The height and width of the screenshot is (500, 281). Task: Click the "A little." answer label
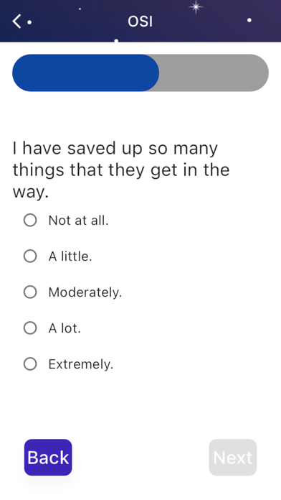[70, 256]
